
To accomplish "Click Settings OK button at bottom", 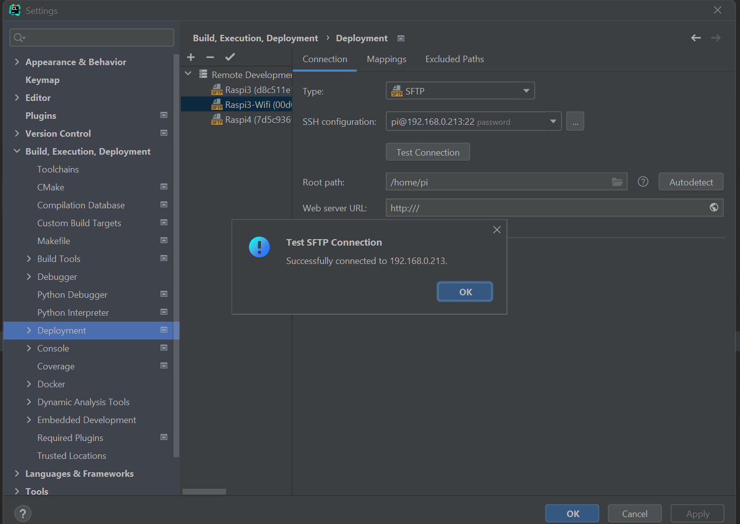I will click(x=573, y=514).
